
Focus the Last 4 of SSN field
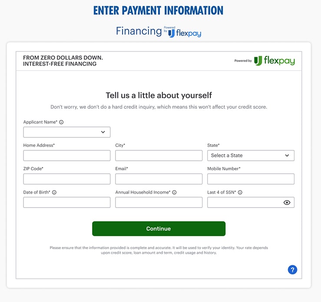tap(243, 202)
